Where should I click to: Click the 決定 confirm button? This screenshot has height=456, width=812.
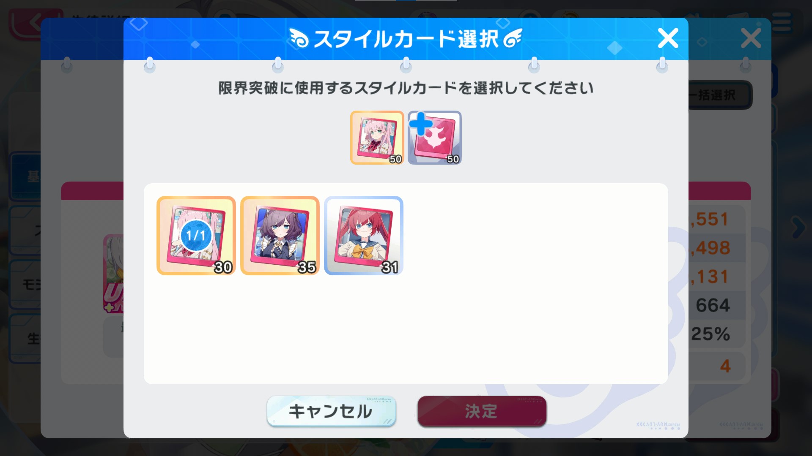[x=482, y=411]
